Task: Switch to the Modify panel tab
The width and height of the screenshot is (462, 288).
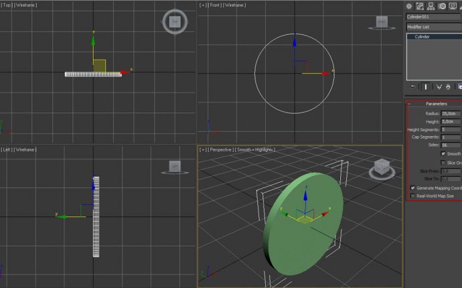Action: 420,6
